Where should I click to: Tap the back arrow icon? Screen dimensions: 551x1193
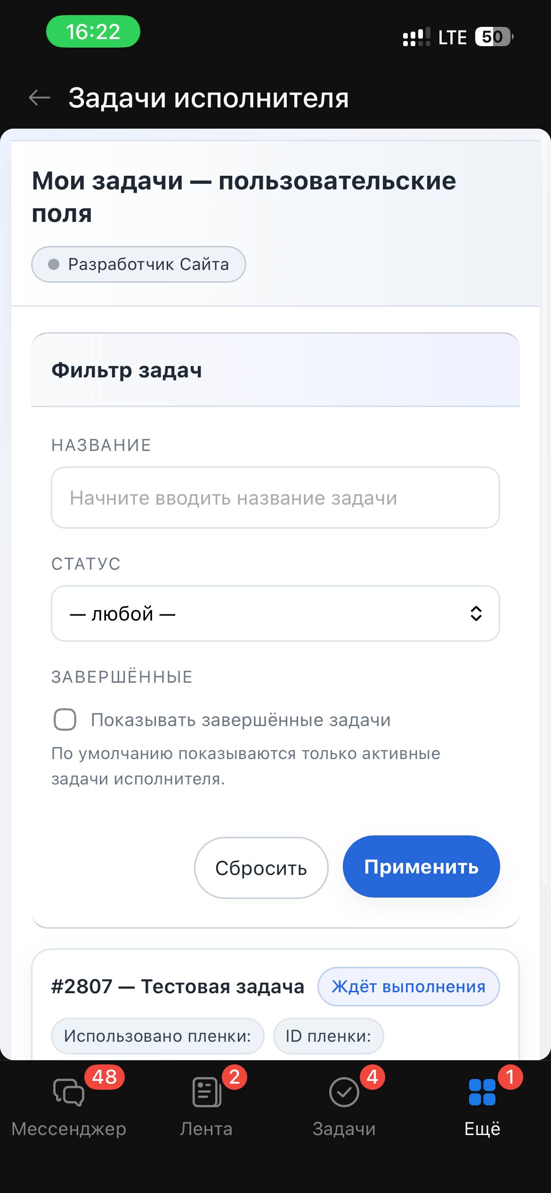coord(40,98)
